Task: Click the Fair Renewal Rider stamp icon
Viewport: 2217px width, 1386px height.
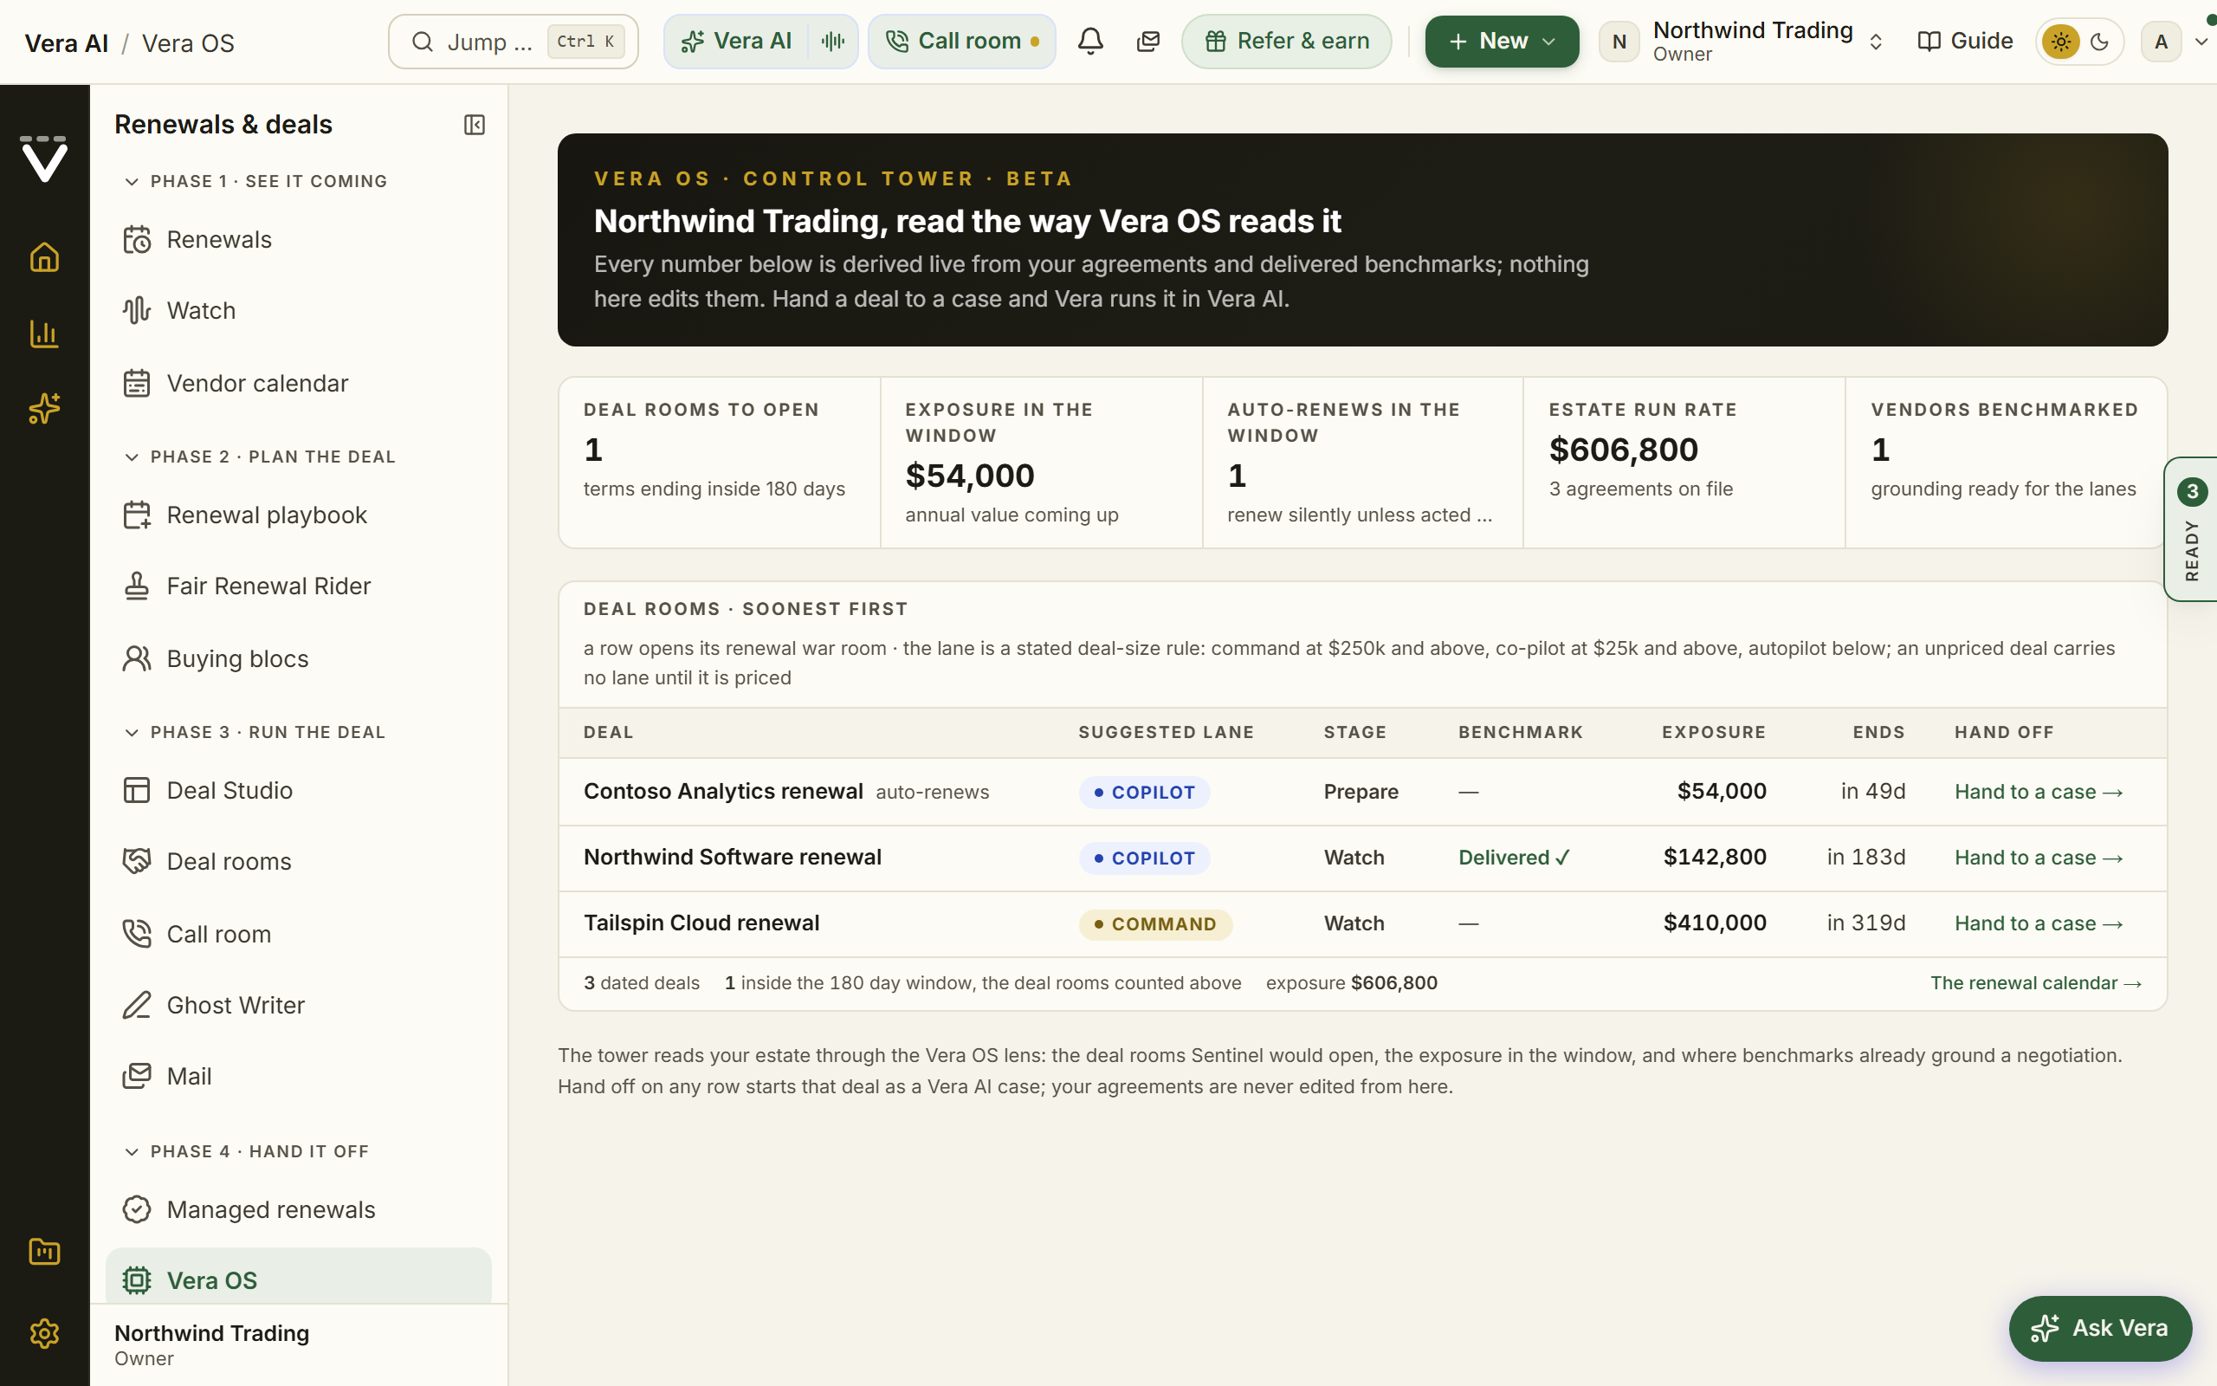Action: [137, 586]
